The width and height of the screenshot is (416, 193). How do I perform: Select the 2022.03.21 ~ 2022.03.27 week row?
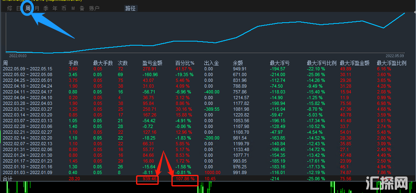click(x=28, y=108)
